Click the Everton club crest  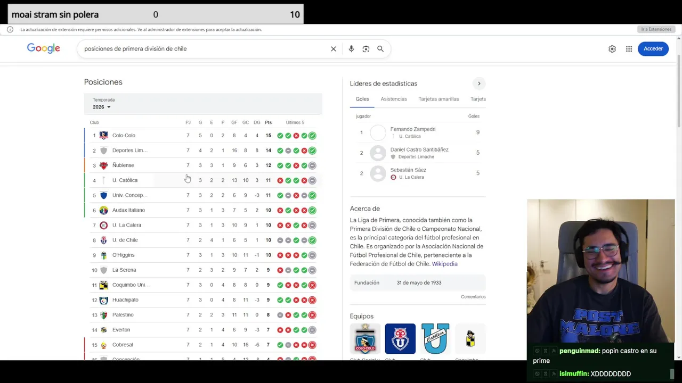[104, 330]
